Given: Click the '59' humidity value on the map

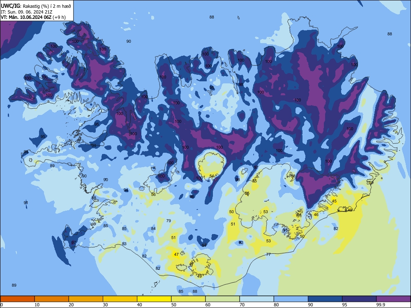Looking at the screenshot, I should pos(371,183).
